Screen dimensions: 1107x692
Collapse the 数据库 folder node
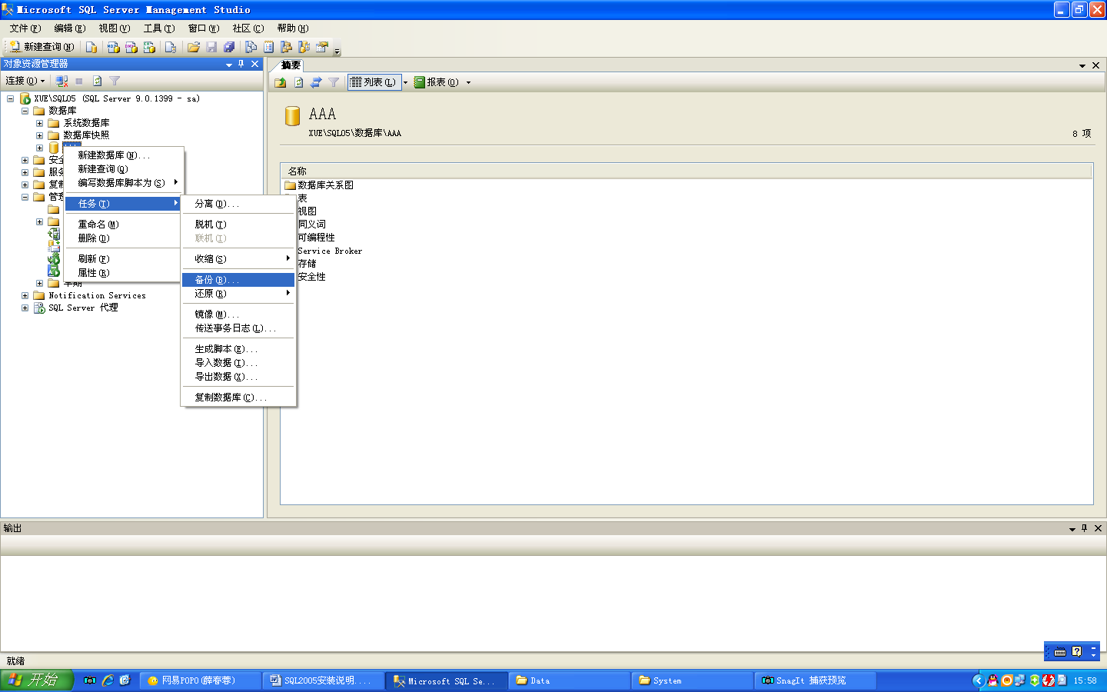(x=25, y=111)
